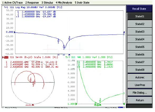Recall State05 from the softkey list
The image size is (155, 112).
tap(140, 47)
